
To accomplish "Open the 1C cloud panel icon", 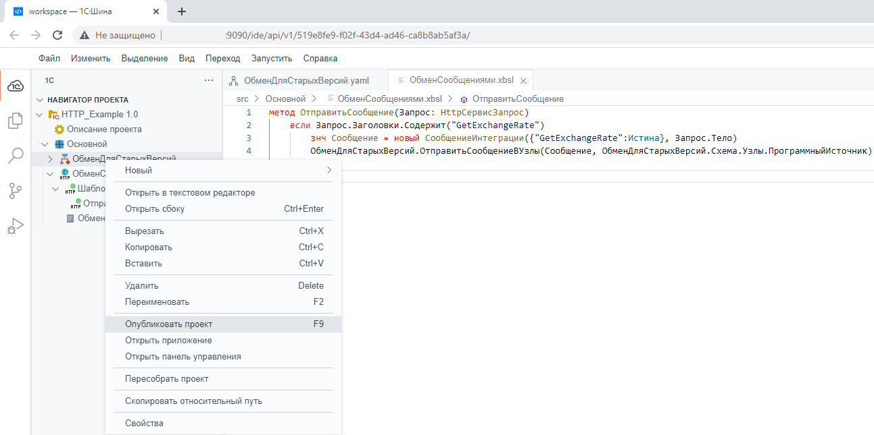I will point(15,86).
